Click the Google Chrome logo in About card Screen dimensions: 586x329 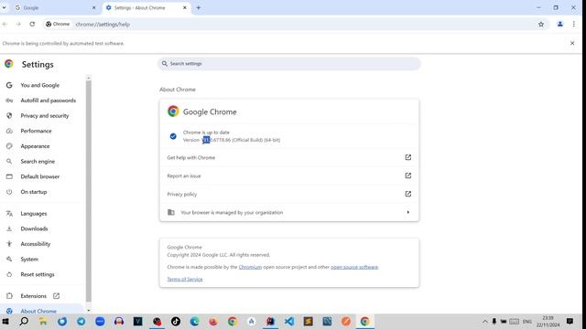[x=173, y=111]
